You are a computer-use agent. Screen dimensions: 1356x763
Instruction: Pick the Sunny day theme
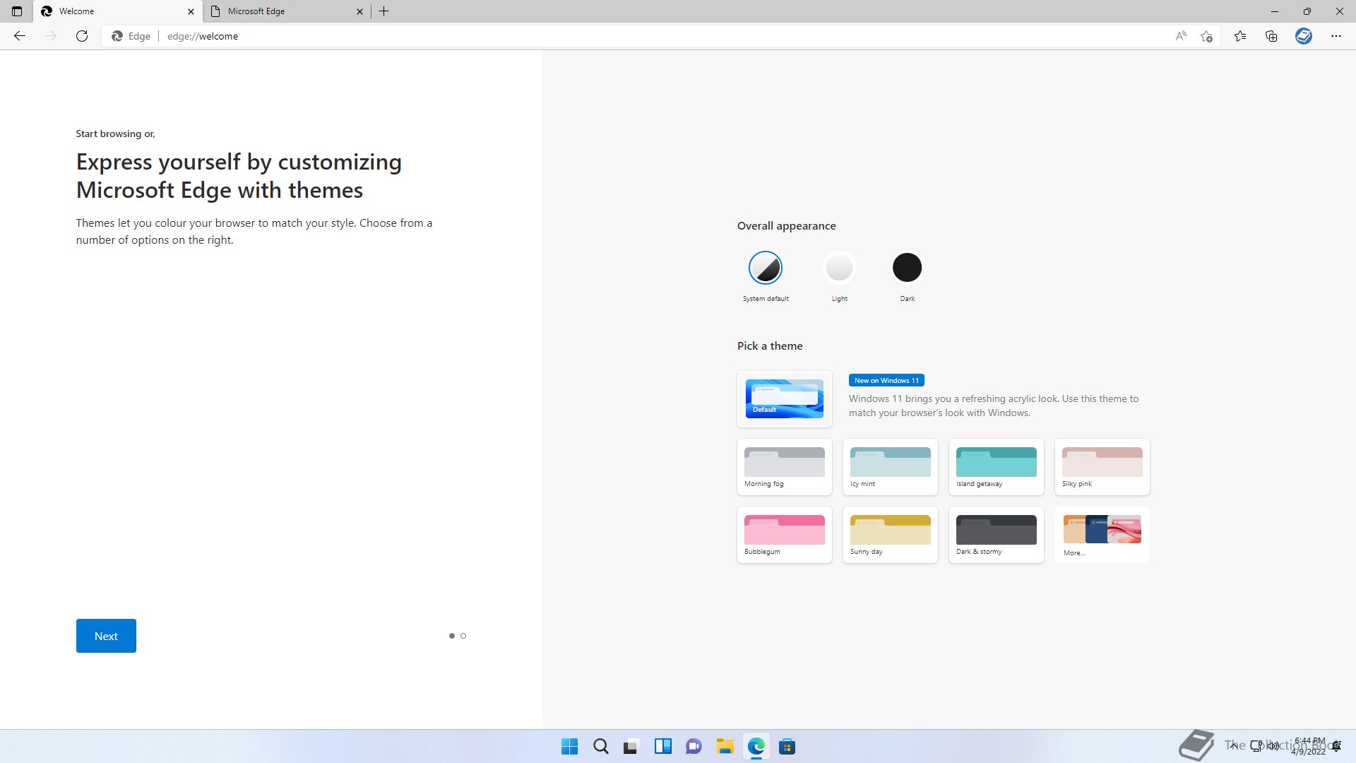[x=891, y=535]
